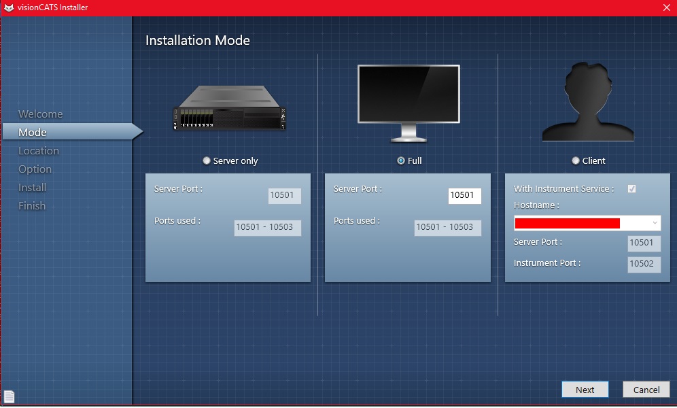The width and height of the screenshot is (677, 408).
Task: Open the Option step in sidebar
Action: click(x=35, y=169)
